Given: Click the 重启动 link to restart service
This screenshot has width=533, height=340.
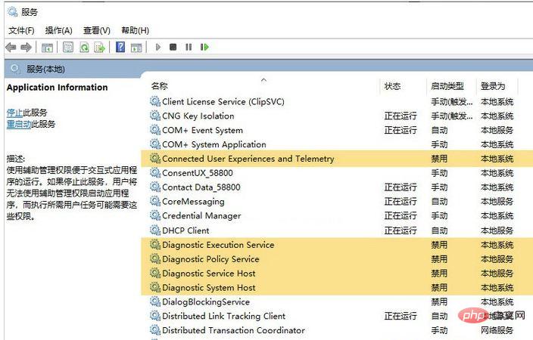Looking at the screenshot, I should tap(19, 124).
